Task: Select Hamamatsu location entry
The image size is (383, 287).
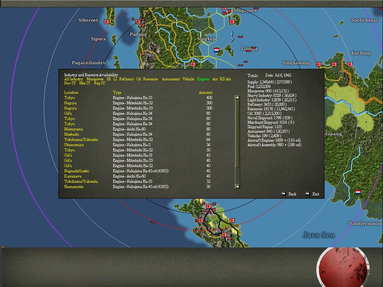Action: point(74,187)
